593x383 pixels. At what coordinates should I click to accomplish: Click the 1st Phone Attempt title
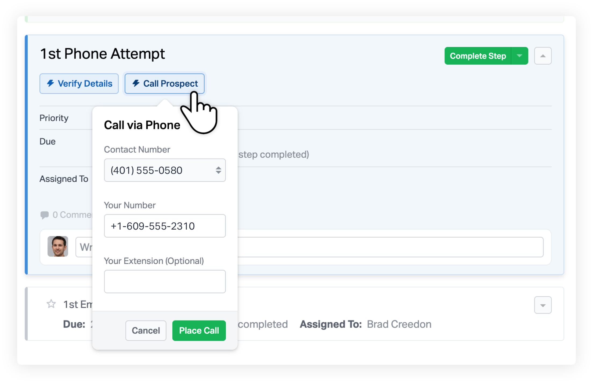[x=102, y=54]
